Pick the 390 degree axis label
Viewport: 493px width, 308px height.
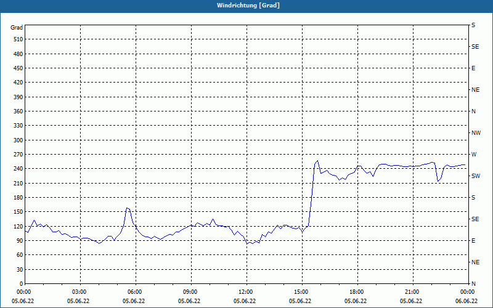pos(18,97)
